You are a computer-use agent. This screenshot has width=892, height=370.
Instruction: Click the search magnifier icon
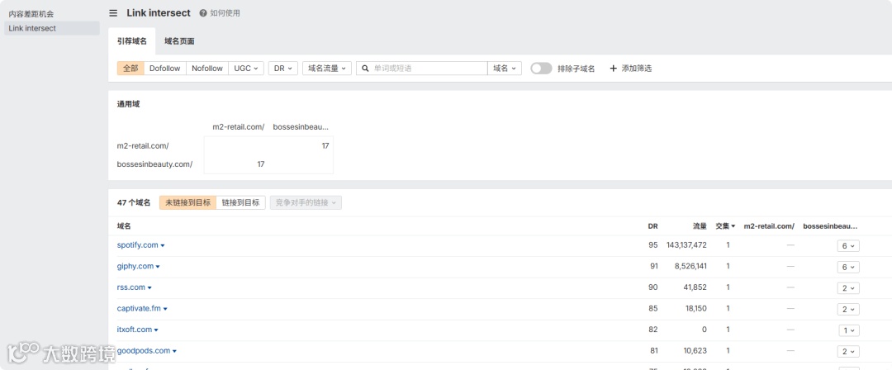(366, 69)
